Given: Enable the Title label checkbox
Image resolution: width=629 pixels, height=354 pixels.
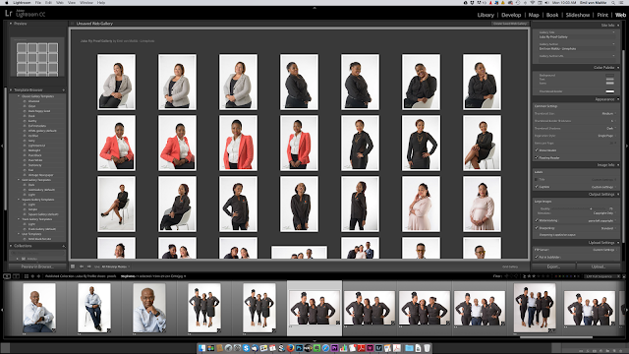Looking at the screenshot, I should [537, 179].
